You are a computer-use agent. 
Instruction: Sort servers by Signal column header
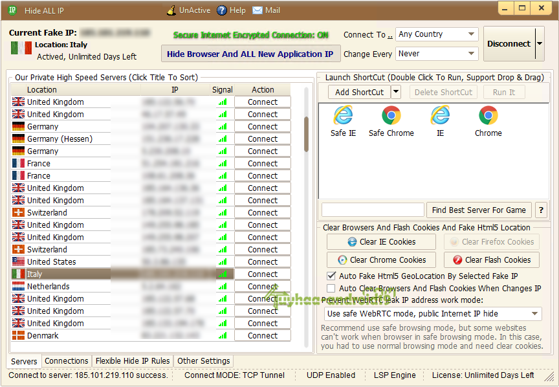point(222,89)
